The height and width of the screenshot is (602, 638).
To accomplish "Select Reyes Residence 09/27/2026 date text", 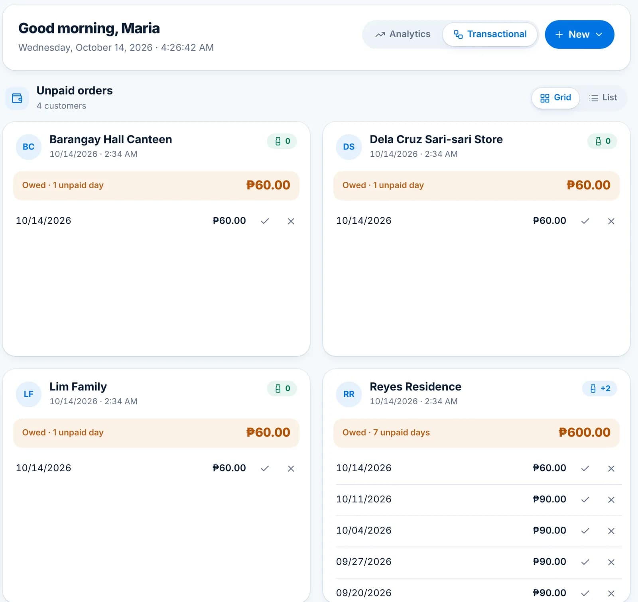I will (x=364, y=562).
